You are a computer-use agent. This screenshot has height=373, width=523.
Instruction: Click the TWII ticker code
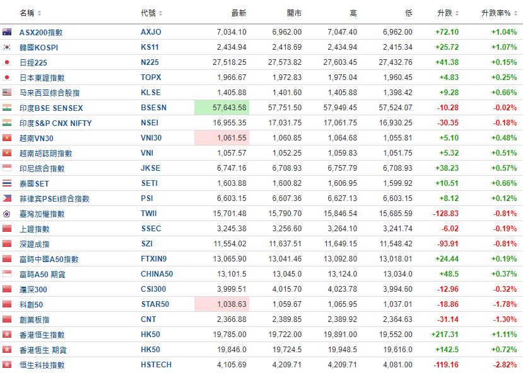click(149, 214)
